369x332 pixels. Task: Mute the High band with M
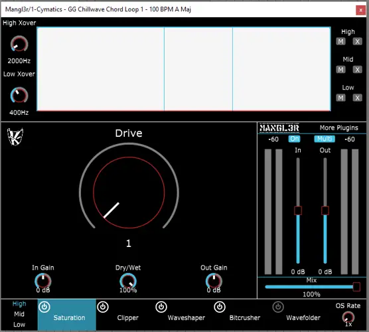coord(340,42)
